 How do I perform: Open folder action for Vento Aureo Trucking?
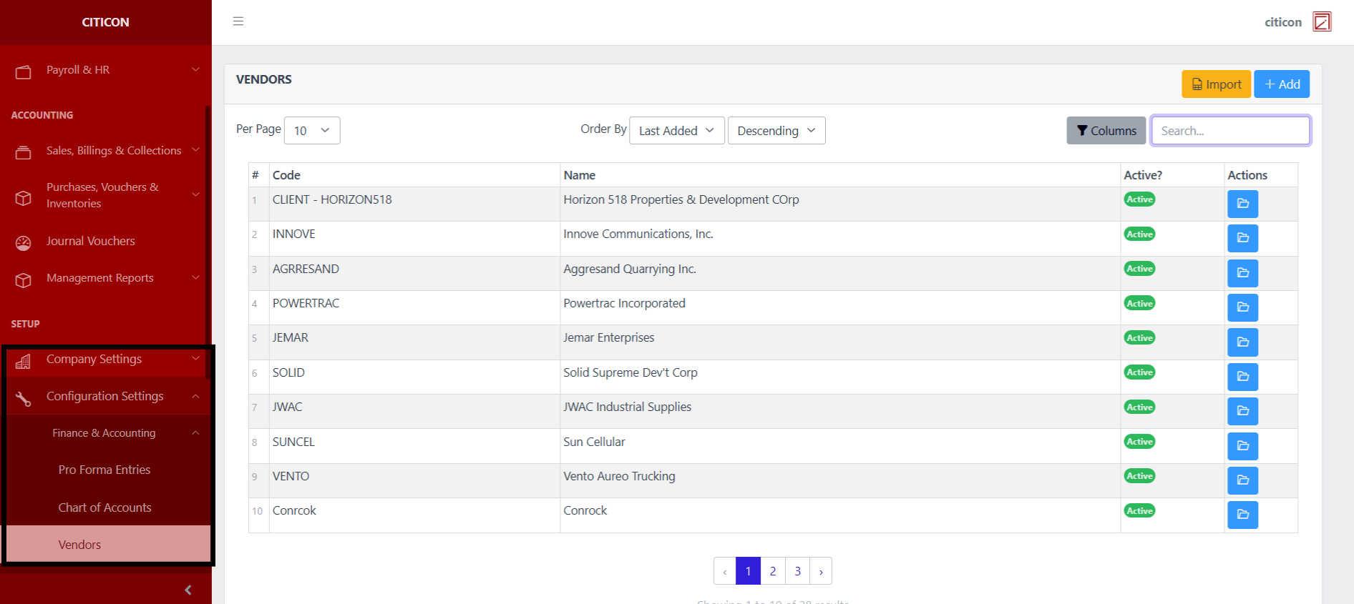click(x=1242, y=480)
